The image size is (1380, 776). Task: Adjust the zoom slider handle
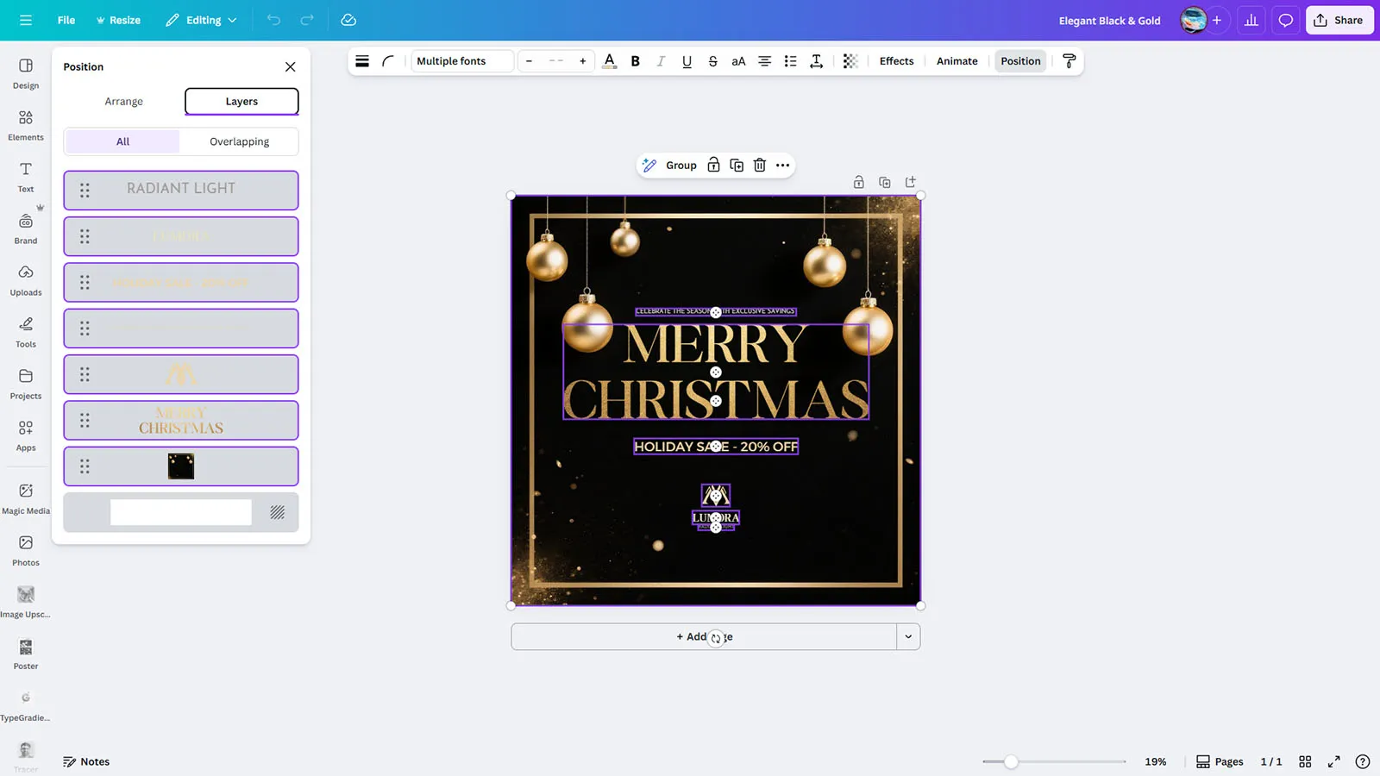(1011, 761)
